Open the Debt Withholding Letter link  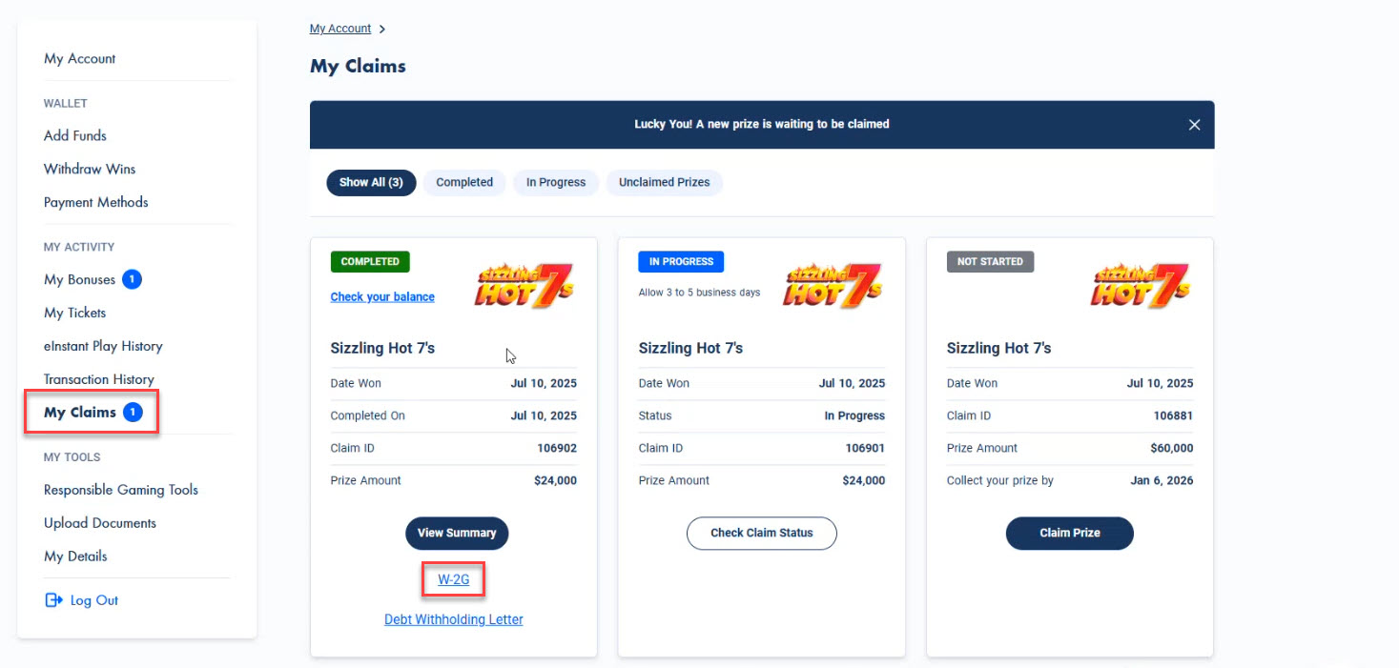click(x=454, y=619)
